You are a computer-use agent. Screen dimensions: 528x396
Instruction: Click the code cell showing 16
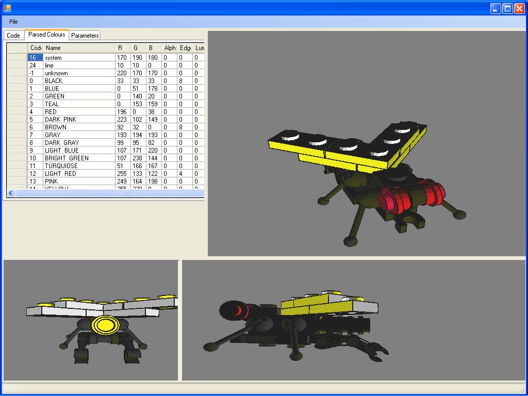pos(36,58)
